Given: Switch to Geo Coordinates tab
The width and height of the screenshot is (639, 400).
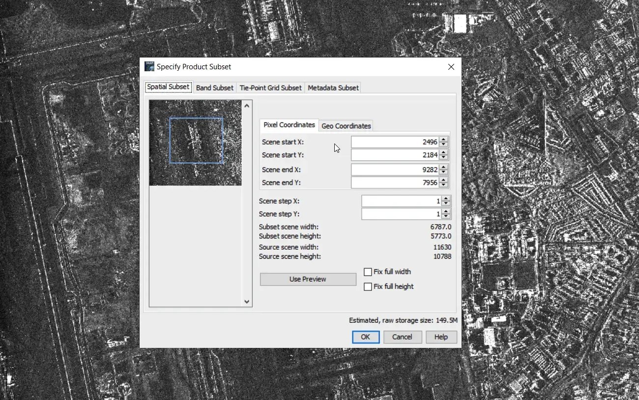Looking at the screenshot, I should coord(346,126).
